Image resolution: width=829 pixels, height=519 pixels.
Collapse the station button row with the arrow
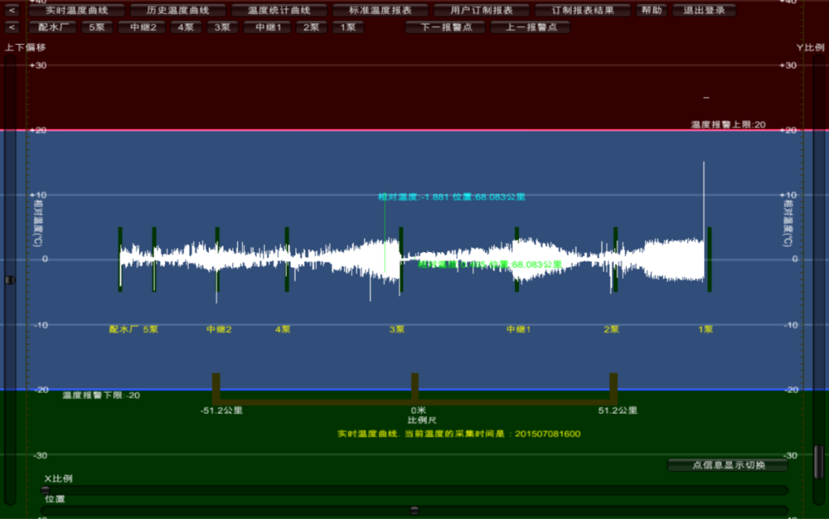[12, 27]
